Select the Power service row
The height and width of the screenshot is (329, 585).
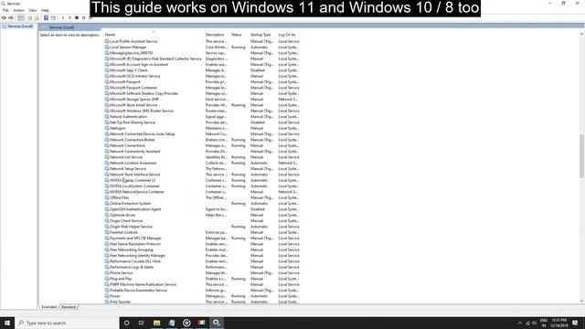[202, 296]
